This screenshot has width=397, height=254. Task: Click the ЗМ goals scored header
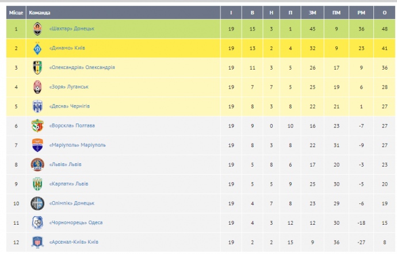click(312, 12)
